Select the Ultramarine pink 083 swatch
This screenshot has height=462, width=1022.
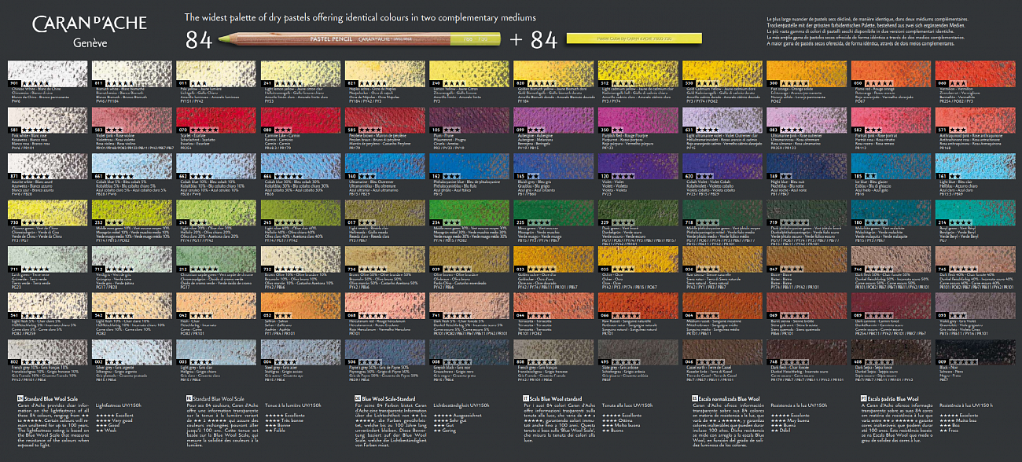coord(807,119)
